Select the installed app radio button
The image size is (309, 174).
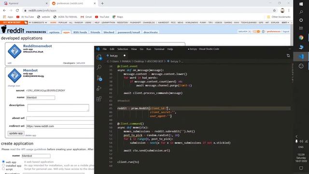point(3,165)
